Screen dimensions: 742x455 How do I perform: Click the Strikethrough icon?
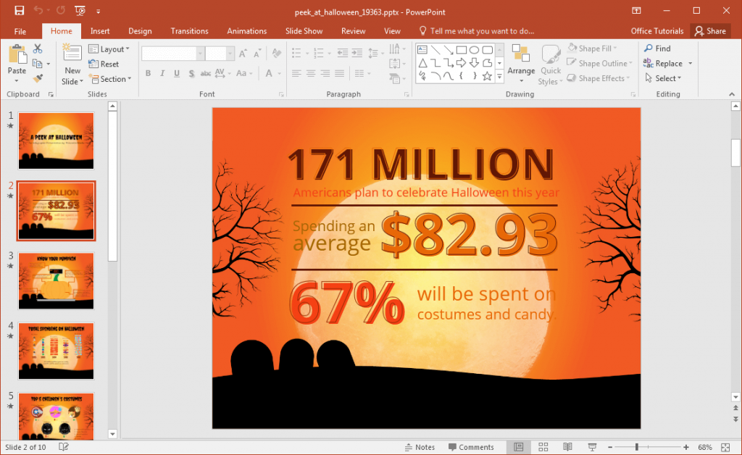206,73
